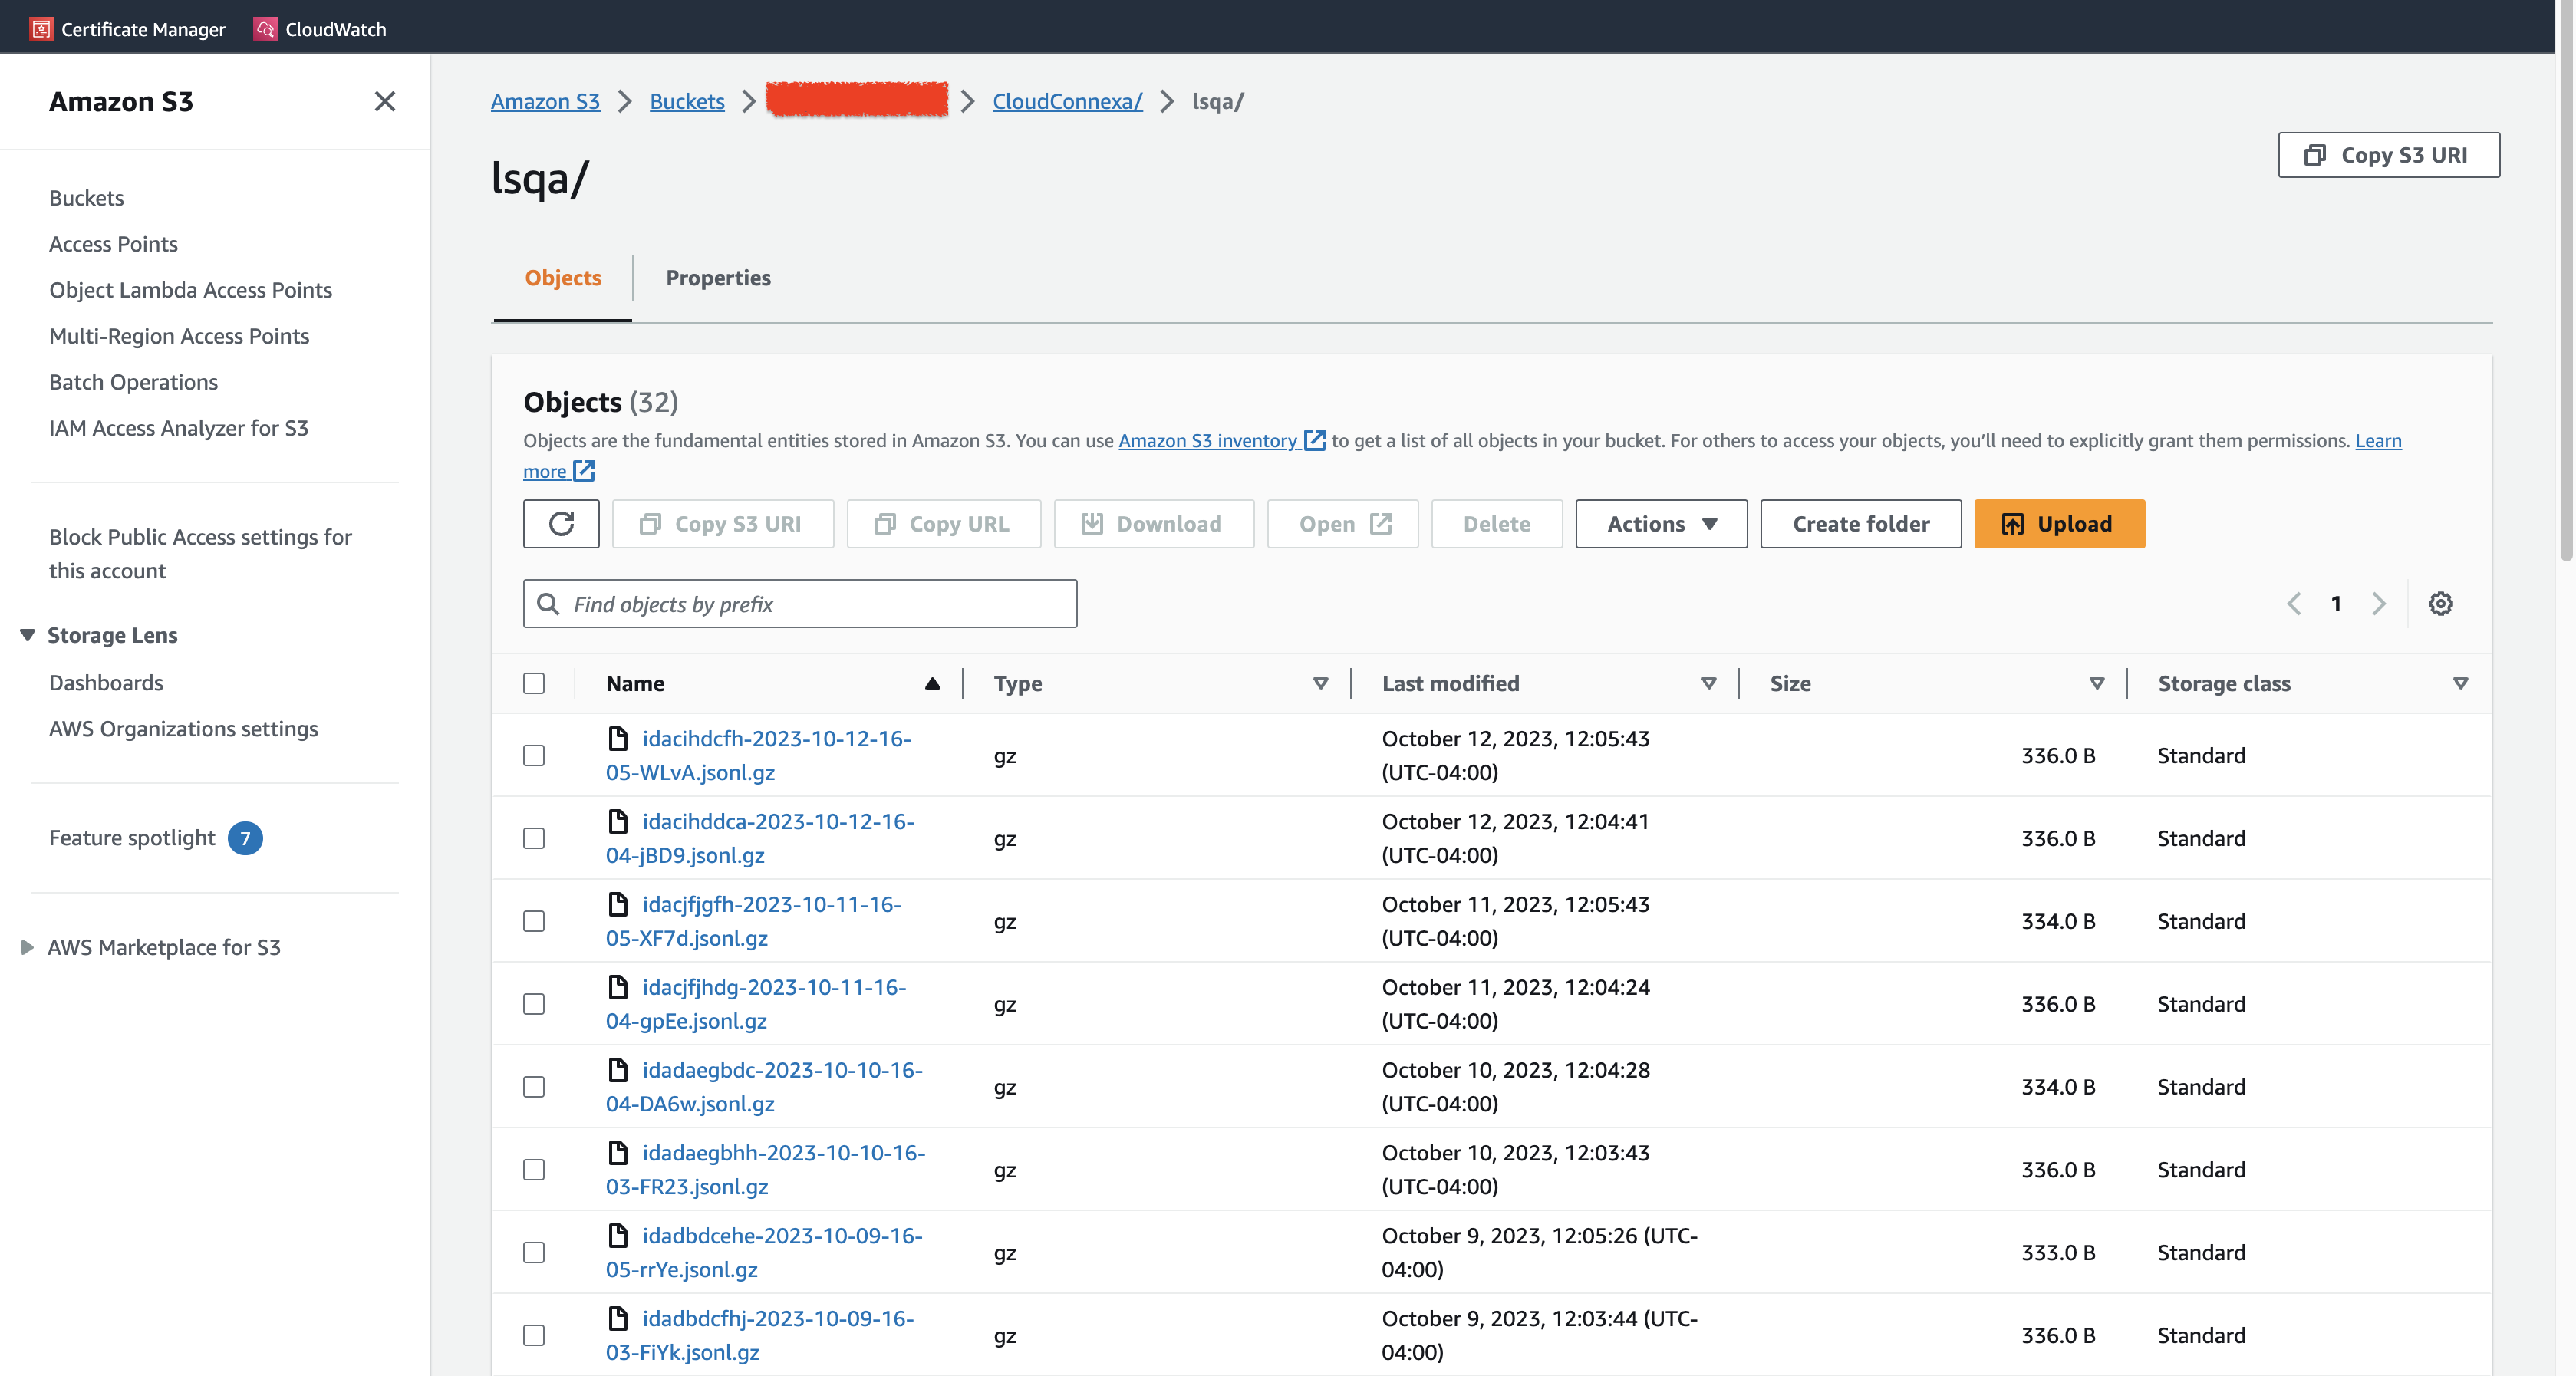
Task: Click the Find objects by prefix field
Action: [799, 603]
